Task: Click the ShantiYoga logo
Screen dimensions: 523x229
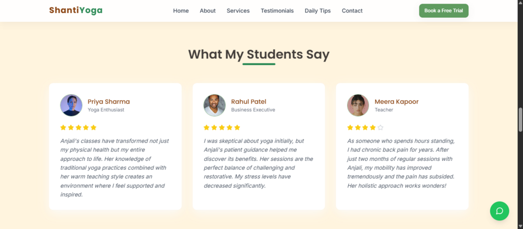Action: coord(75,10)
